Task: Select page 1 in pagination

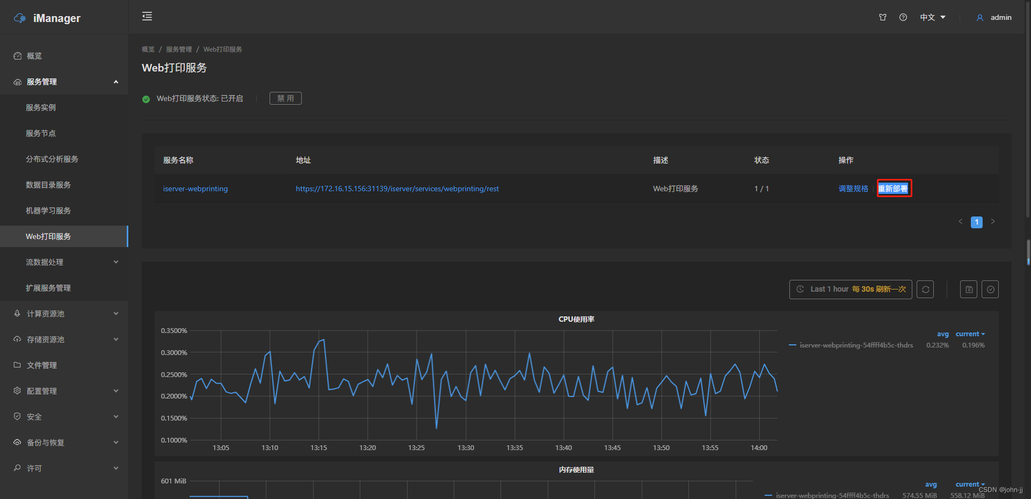Action: [x=977, y=222]
